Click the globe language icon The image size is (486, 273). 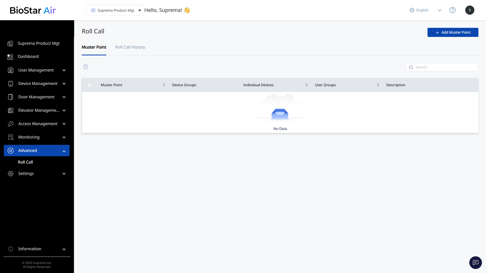(x=412, y=10)
